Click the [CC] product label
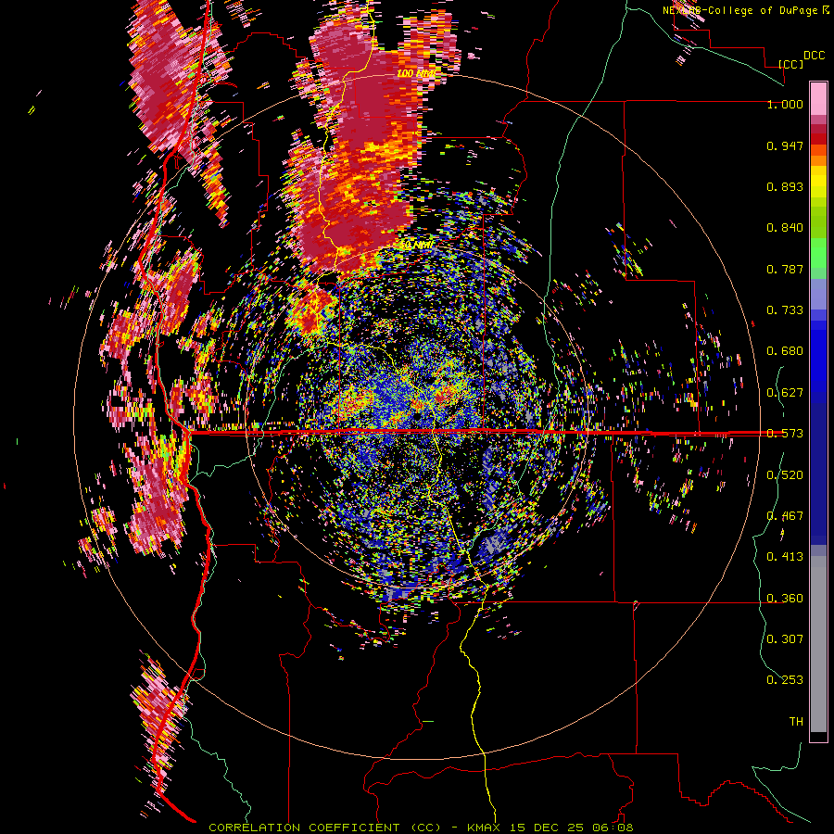 tap(790, 64)
